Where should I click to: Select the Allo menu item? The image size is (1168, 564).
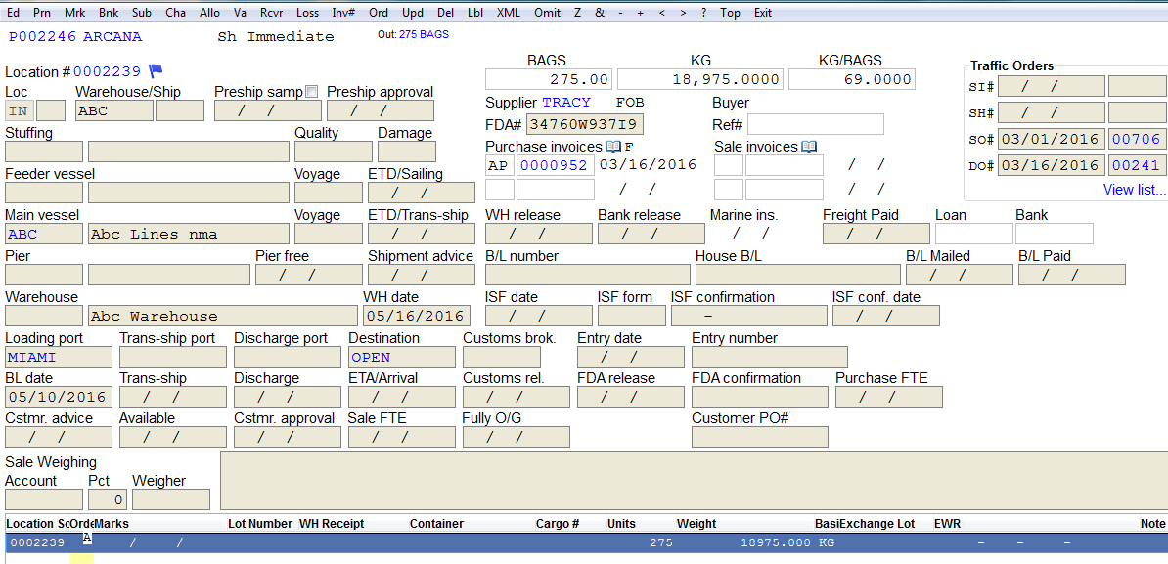click(x=210, y=13)
